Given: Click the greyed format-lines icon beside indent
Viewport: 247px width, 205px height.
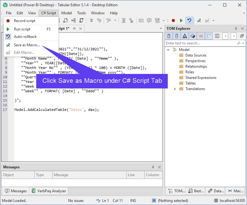Looking at the screenshot, I should click(99, 20).
